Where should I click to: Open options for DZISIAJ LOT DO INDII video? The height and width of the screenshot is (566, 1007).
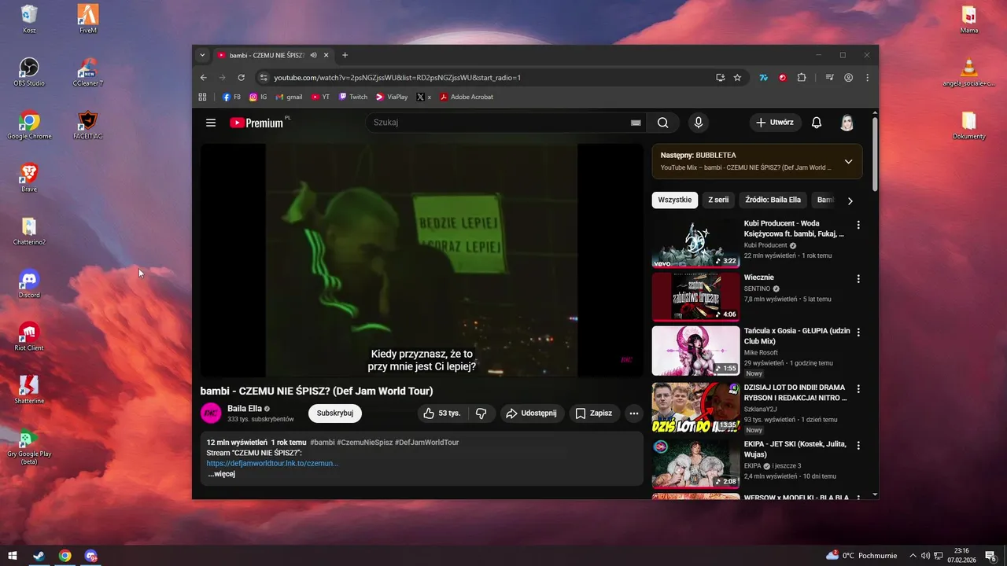pyautogui.click(x=858, y=389)
